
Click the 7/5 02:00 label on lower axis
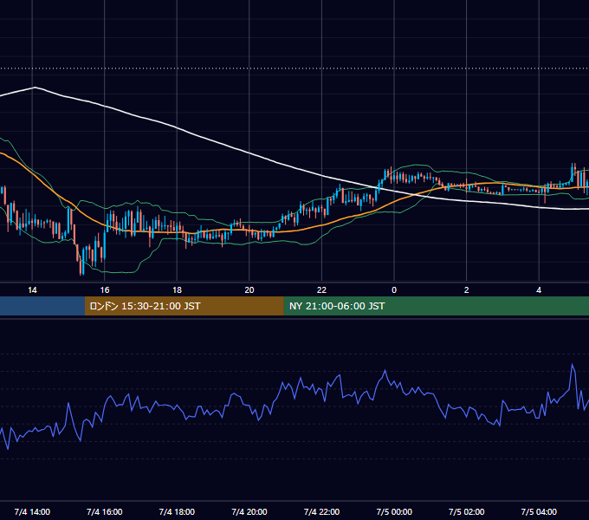click(x=467, y=511)
